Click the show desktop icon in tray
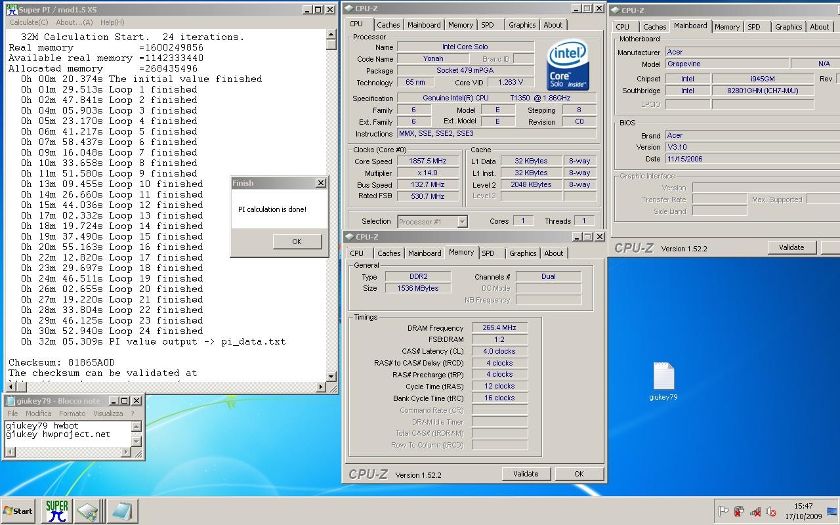 [x=832, y=512]
